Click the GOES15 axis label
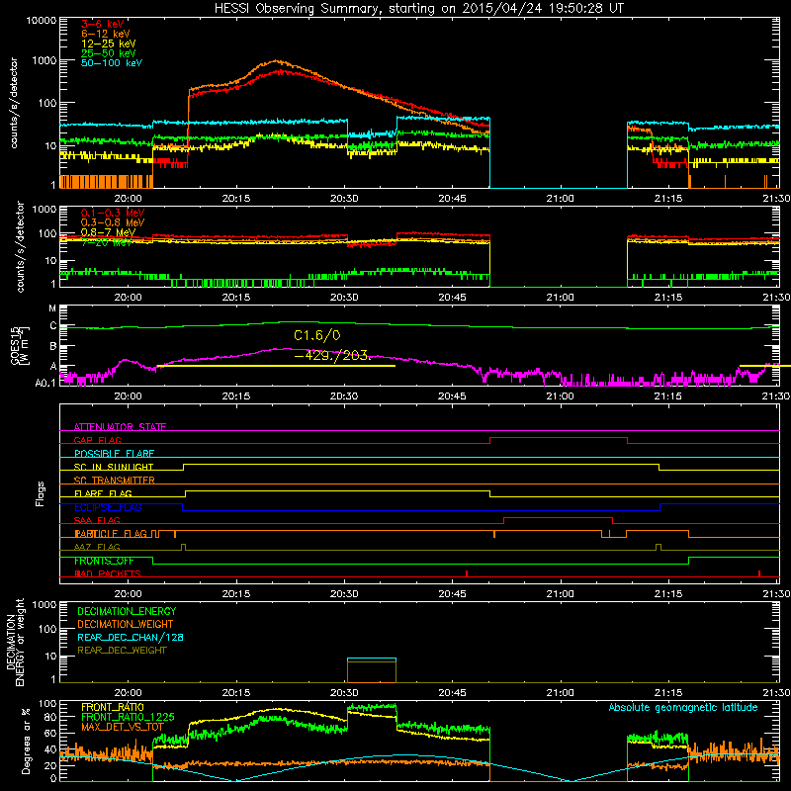This screenshot has height=791, width=791. (16, 345)
